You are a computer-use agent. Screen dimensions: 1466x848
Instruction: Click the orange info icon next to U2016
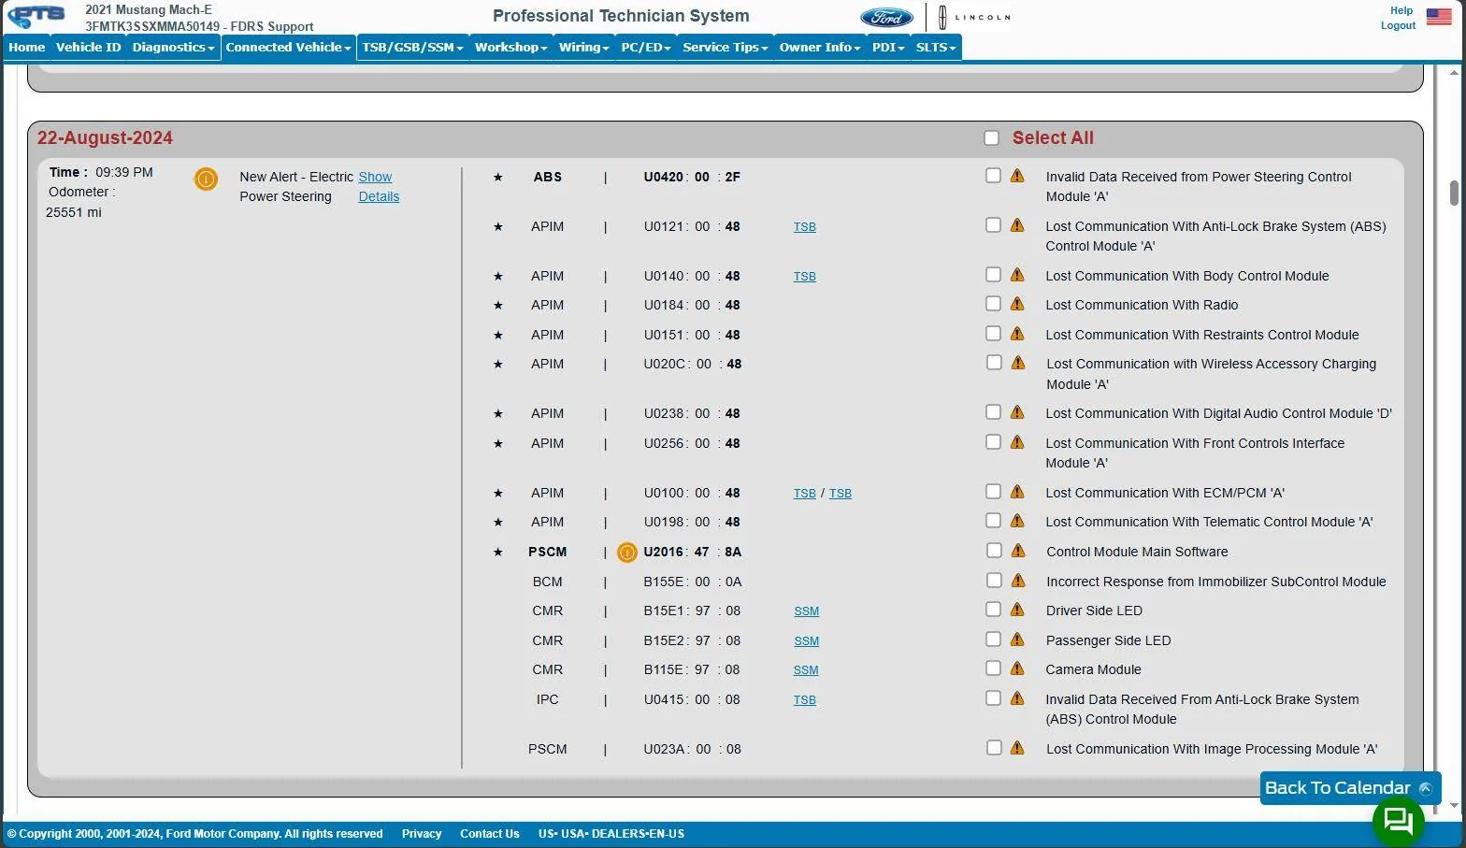627,553
